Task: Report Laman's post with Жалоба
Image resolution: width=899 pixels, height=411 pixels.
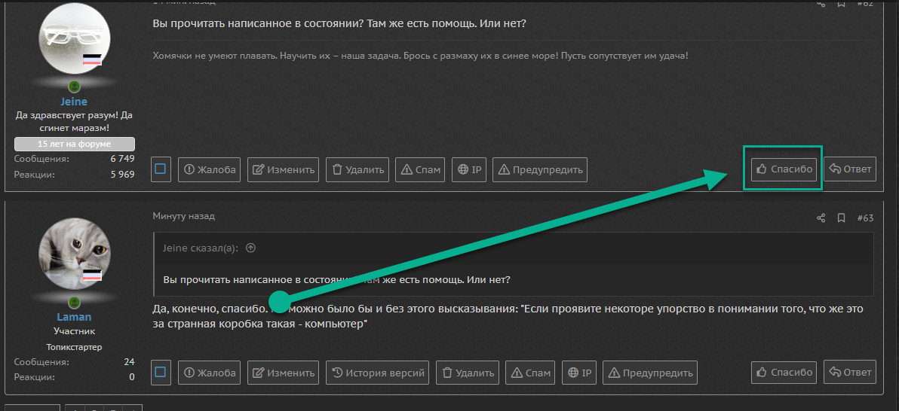Action: click(x=209, y=373)
